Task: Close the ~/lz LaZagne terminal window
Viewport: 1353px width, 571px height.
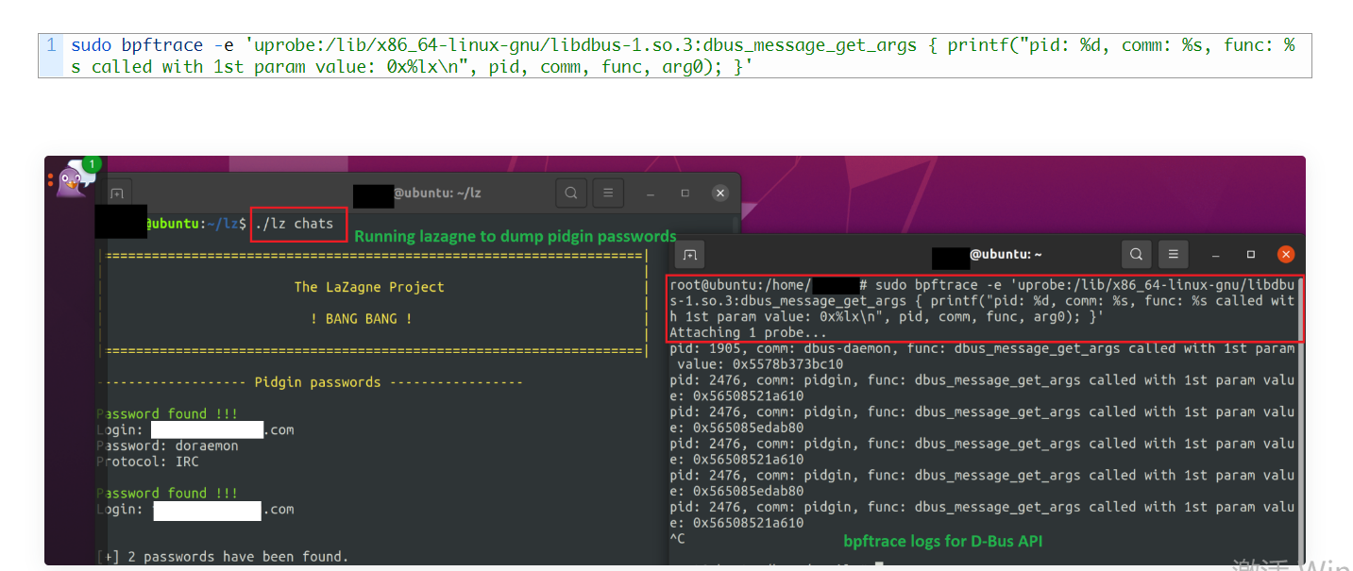Action: point(720,193)
